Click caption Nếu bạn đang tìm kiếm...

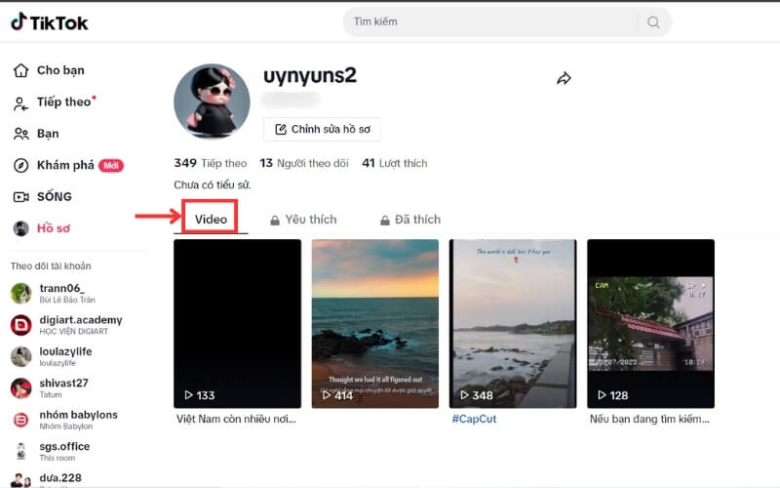point(649,419)
